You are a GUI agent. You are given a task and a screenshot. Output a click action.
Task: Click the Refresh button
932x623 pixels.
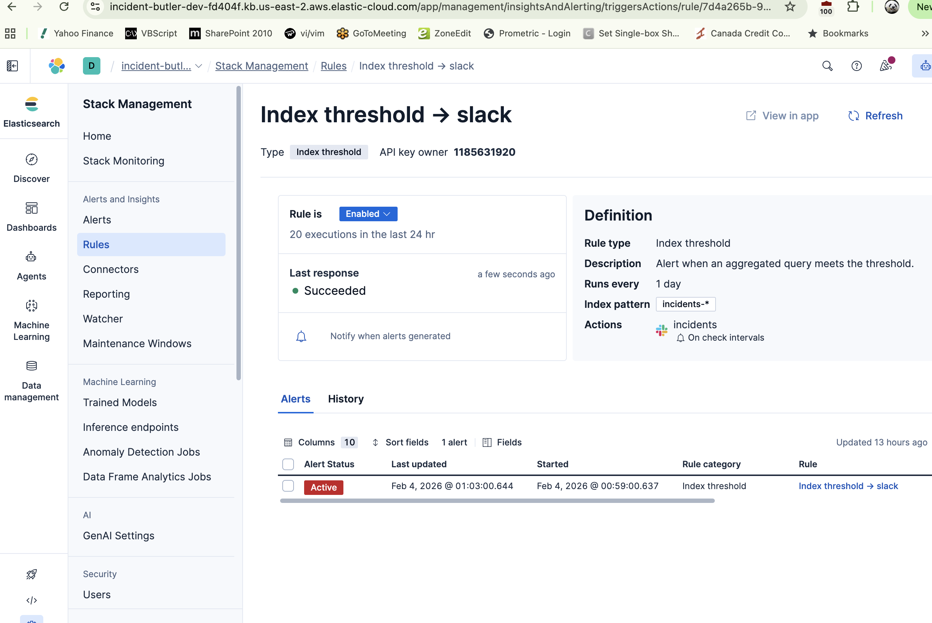[x=875, y=116]
